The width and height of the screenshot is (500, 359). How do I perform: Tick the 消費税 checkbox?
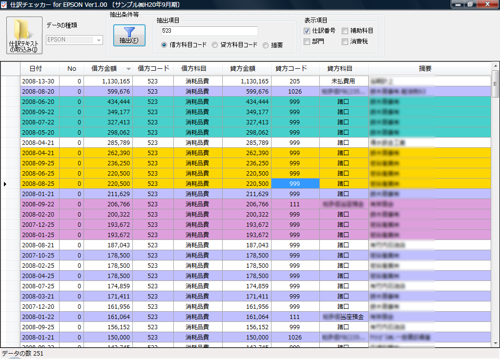coord(345,41)
